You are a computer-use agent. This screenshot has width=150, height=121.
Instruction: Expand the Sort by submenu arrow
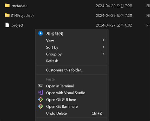tap(103, 47)
